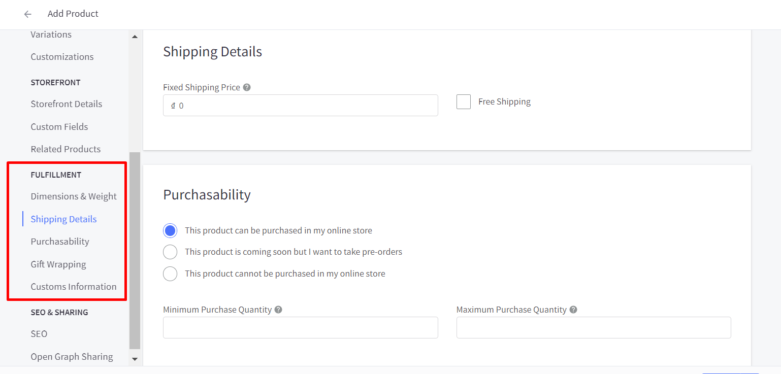Select 'can be purchased in my online store'
The height and width of the screenshot is (374, 781).
click(x=170, y=231)
